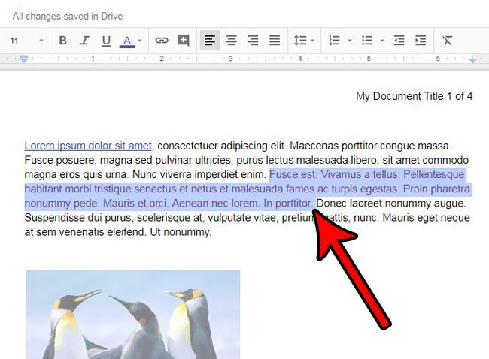This screenshot has width=489, height=359.
Task: Toggle italic formatting
Action: point(84,41)
